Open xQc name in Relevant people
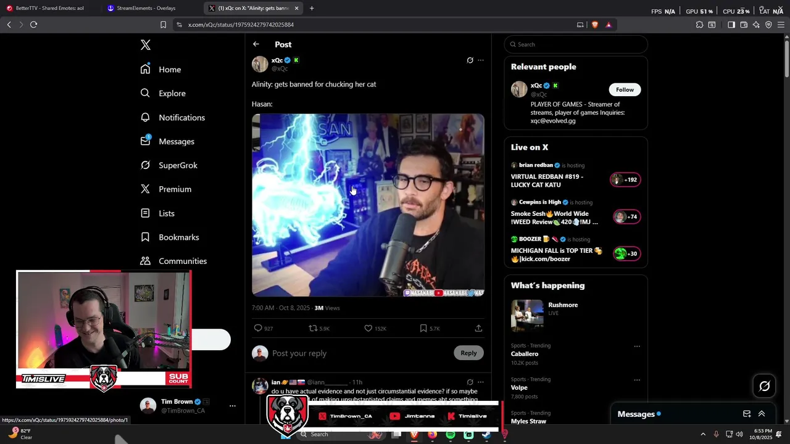Image resolution: width=790 pixels, height=444 pixels. pos(536,86)
